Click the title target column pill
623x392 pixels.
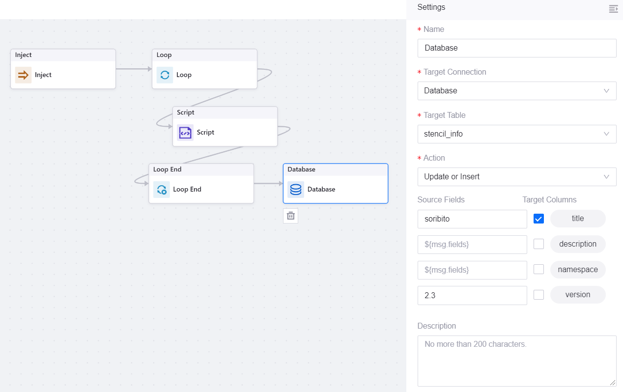click(x=577, y=219)
